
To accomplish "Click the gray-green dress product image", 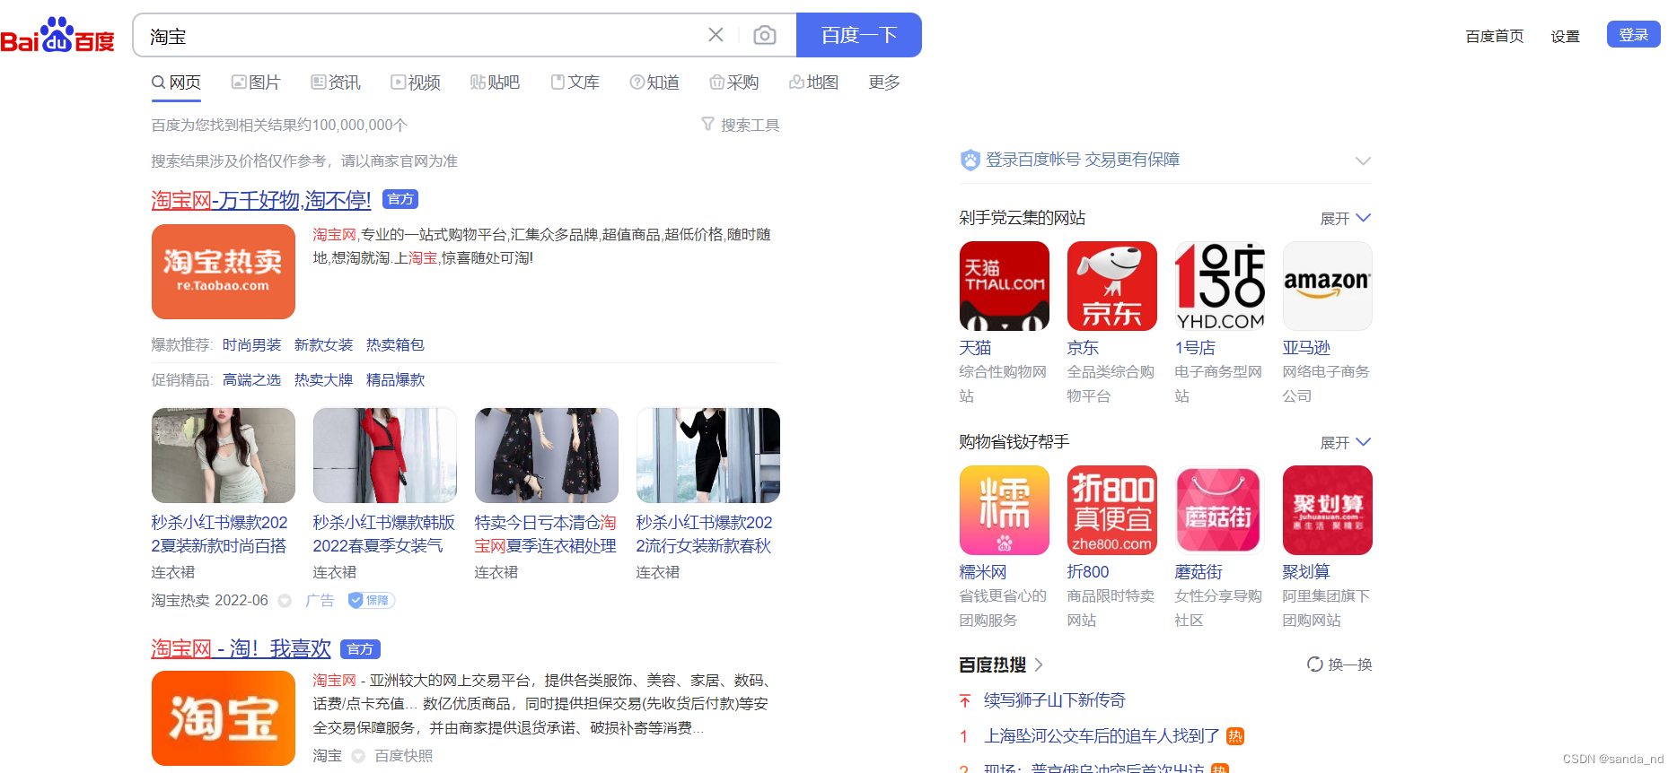I will click(224, 456).
